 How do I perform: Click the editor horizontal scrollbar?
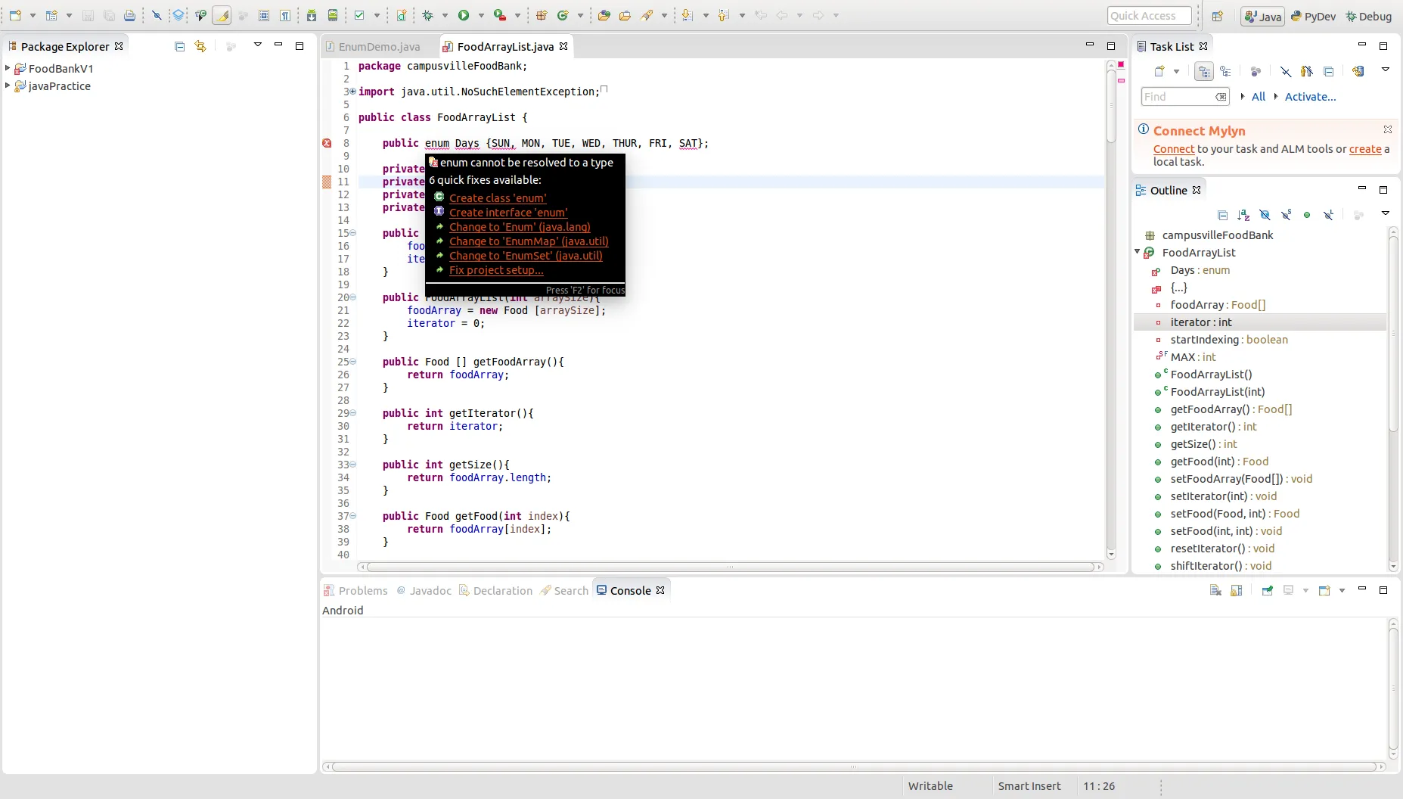pyautogui.click(x=730, y=567)
